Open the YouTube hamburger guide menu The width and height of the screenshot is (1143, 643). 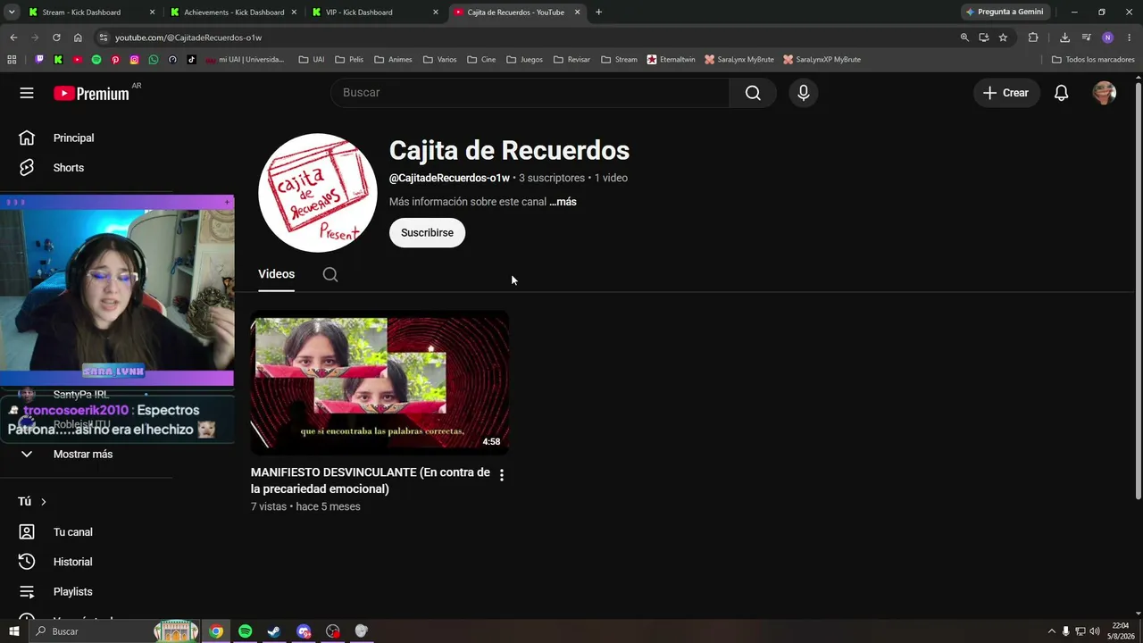click(x=27, y=93)
